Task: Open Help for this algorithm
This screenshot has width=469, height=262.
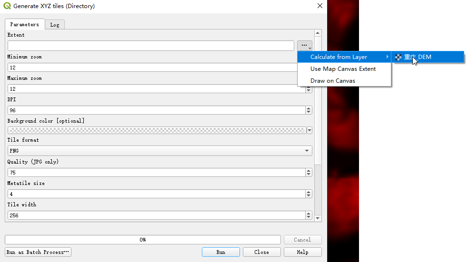Action: 302,252
